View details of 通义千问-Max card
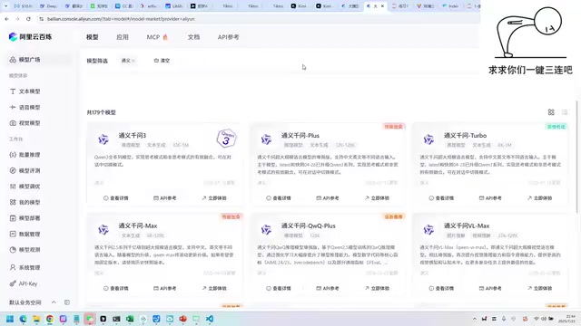The image size is (581, 326). click(x=116, y=288)
